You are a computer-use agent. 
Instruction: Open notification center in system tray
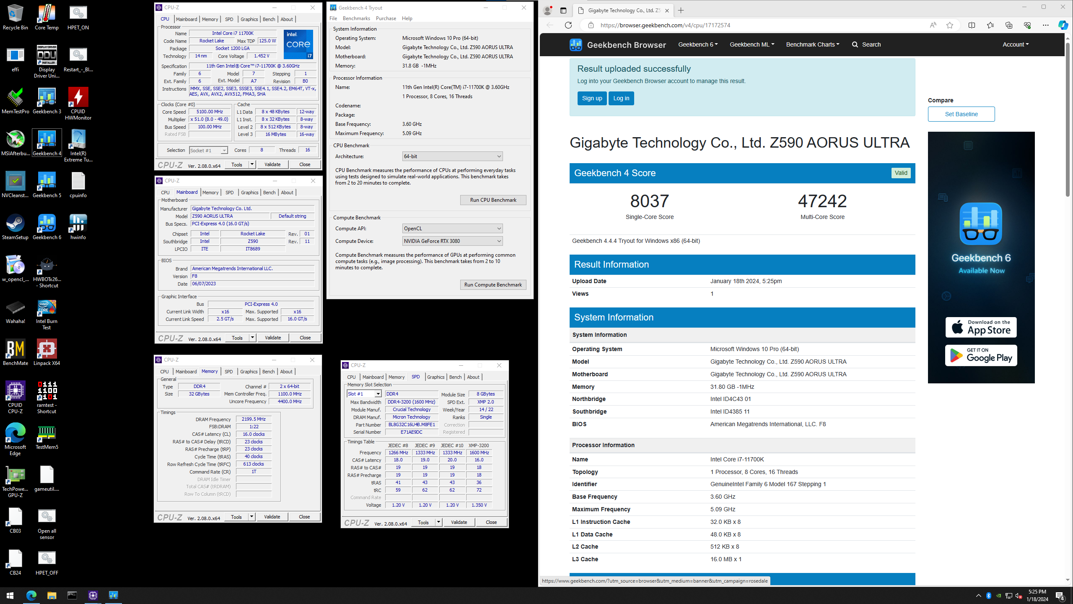point(1060,596)
